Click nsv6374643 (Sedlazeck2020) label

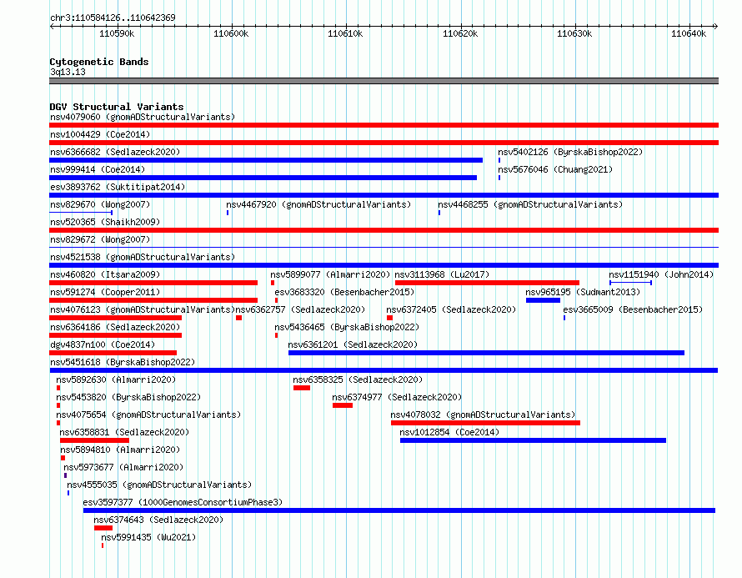pyautogui.click(x=158, y=520)
